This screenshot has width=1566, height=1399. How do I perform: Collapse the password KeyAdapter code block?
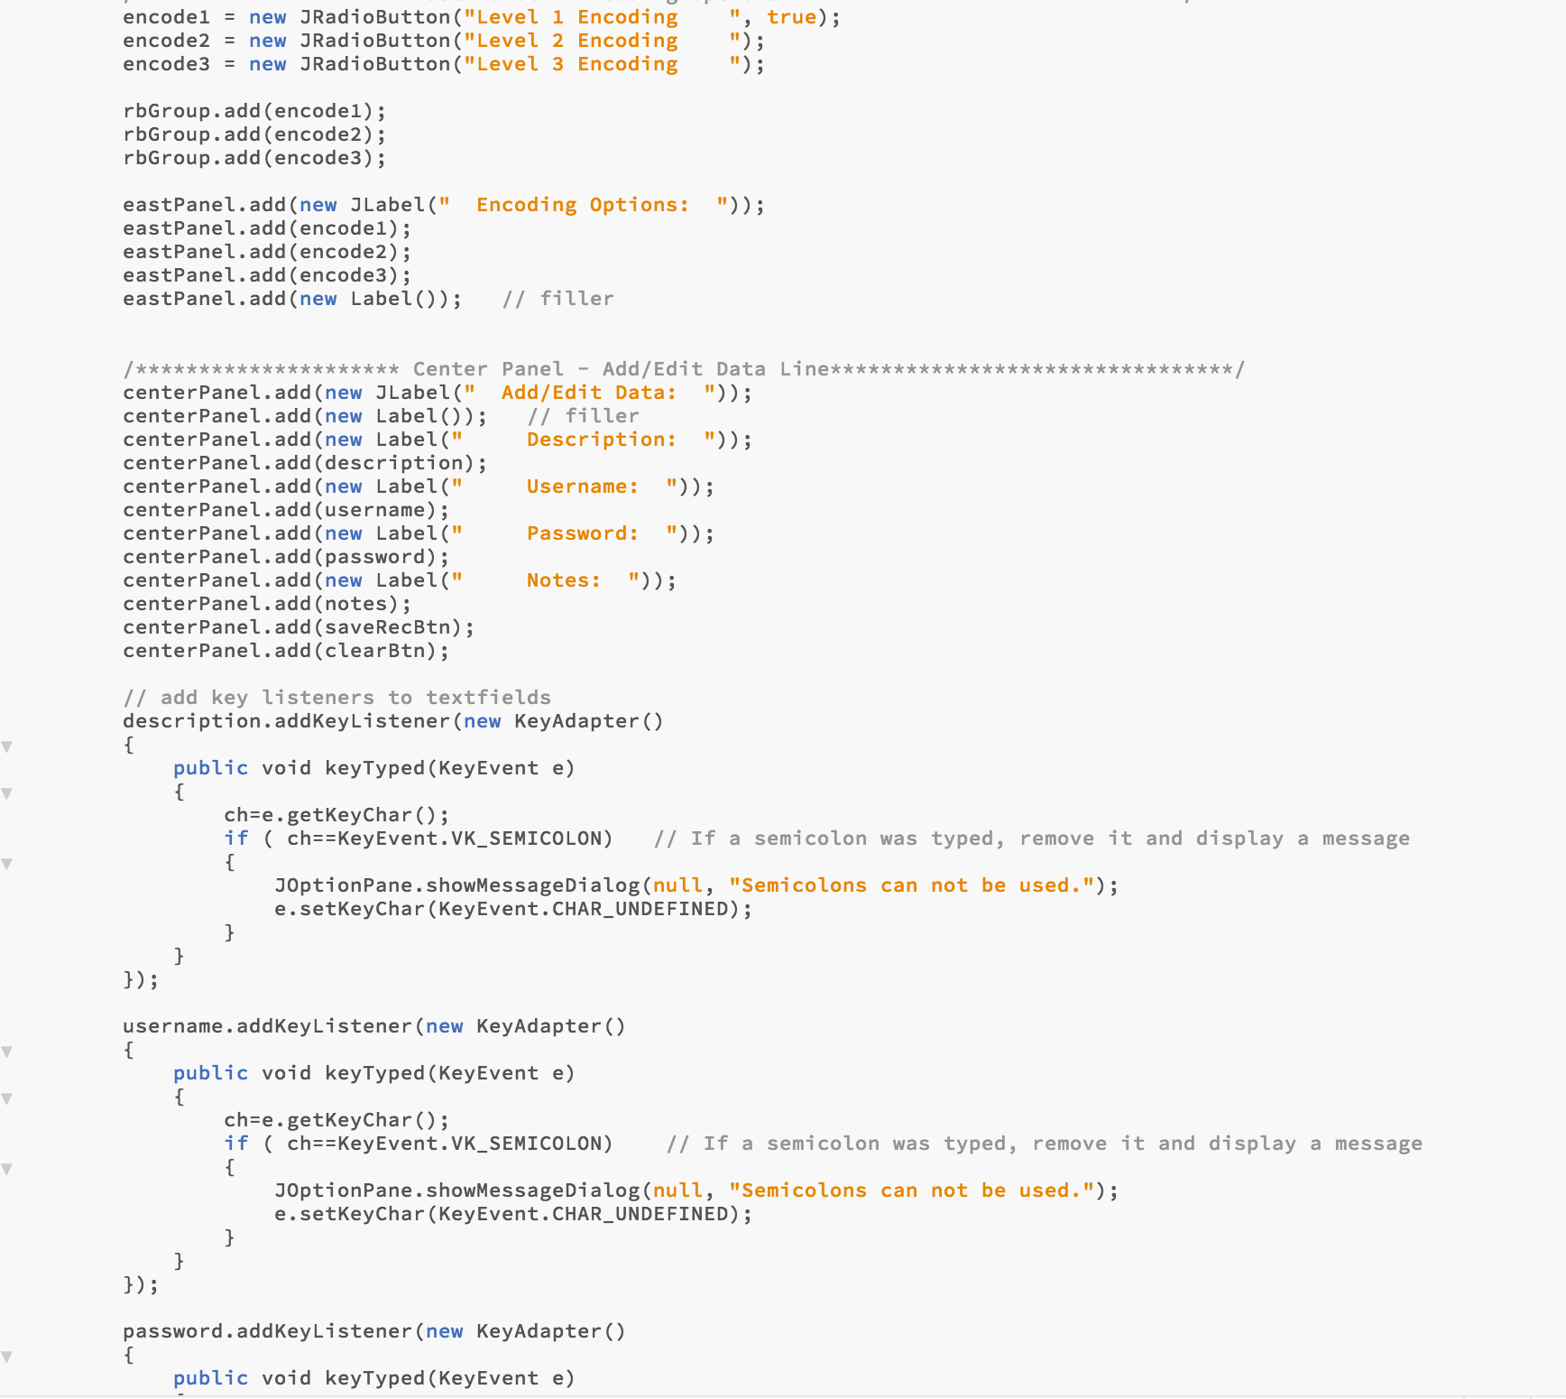(7, 1355)
